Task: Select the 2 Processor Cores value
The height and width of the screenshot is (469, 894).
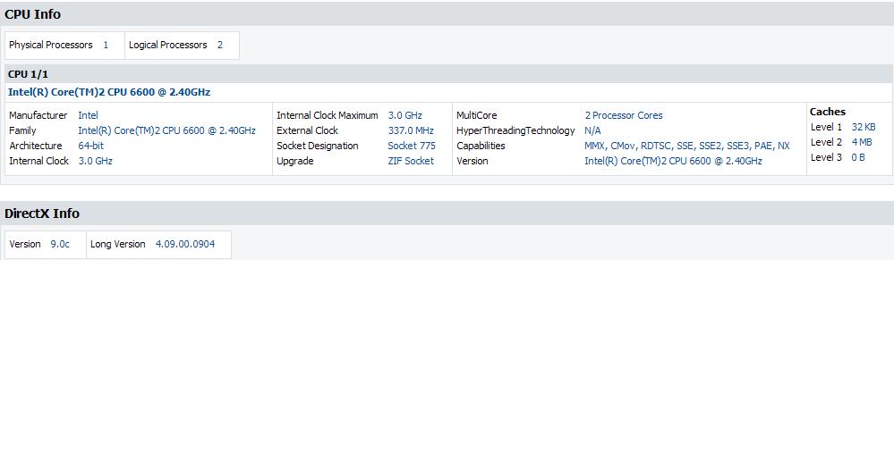Action: click(x=623, y=115)
